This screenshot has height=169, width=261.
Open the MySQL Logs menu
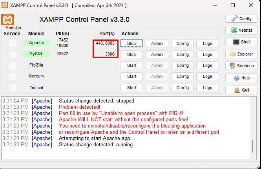tap(208, 54)
